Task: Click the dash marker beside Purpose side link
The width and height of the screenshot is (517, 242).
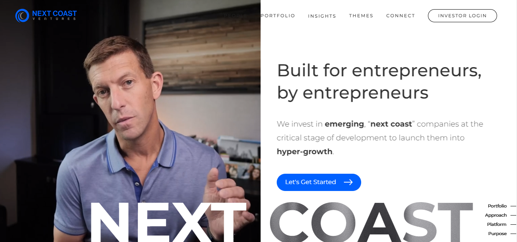Action: pos(513,234)
